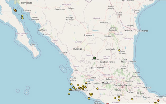The width and height of the screenshot is (166, 104).
Task: Select the orange marker in the upper Gulf of California
Action: [x=16, y=11]
